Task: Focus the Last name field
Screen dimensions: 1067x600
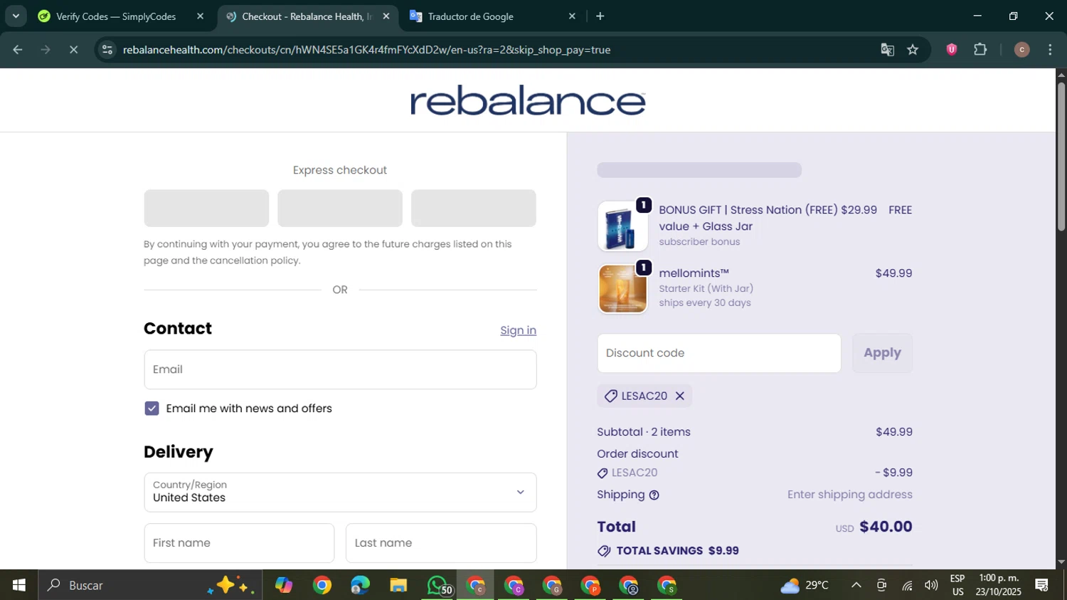Action: tap(441, 543)
